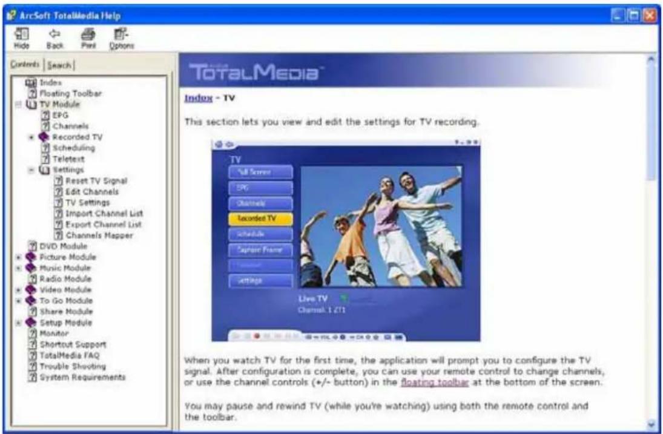Click 'TotalMedia FAQ' label in tree

pyautogui.click(x=70, y=355)
